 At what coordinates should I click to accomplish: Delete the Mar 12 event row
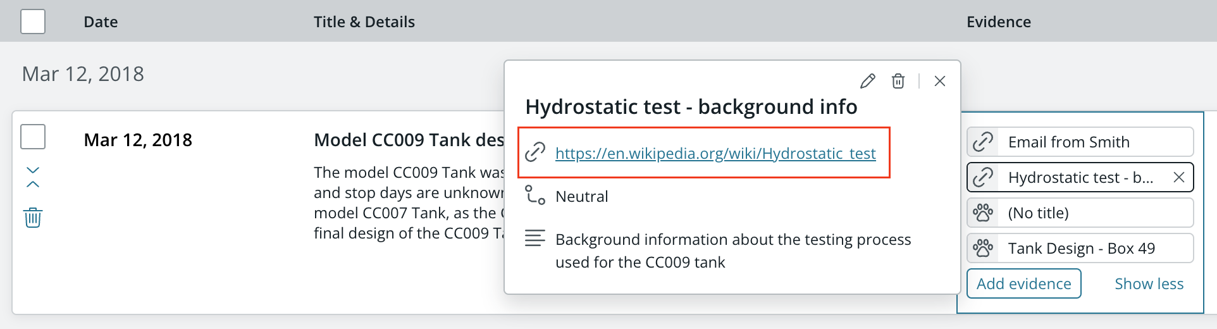(x=33, y=217)
